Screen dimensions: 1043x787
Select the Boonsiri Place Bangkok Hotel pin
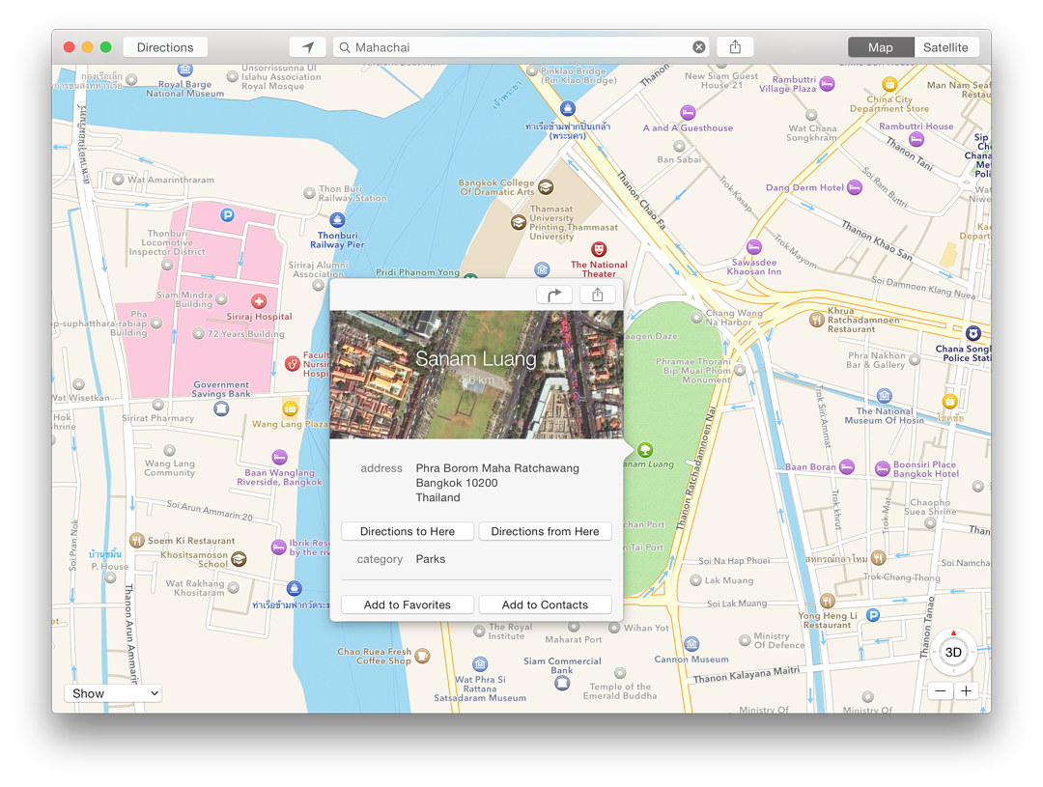coord(882,468)
